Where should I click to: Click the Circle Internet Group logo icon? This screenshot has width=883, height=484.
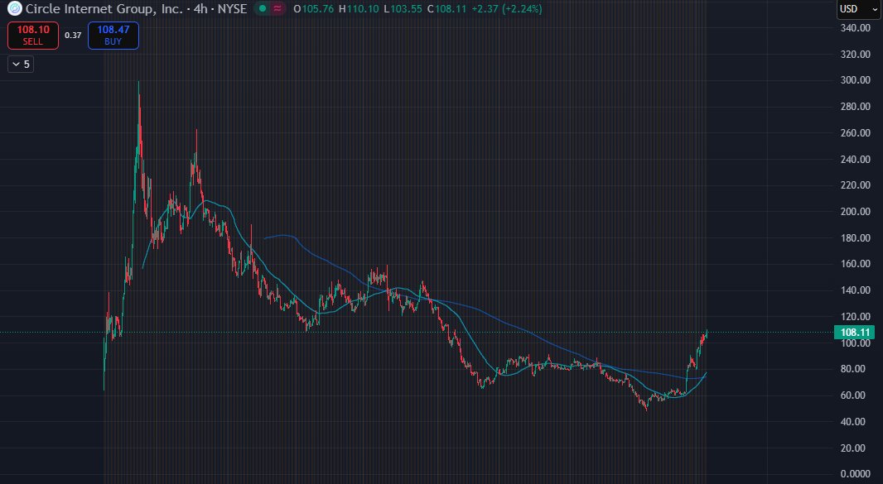pyautogui.click(x=15, y=8)
